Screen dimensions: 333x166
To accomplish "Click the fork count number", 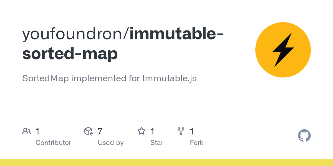I will [x=192, y=131].
